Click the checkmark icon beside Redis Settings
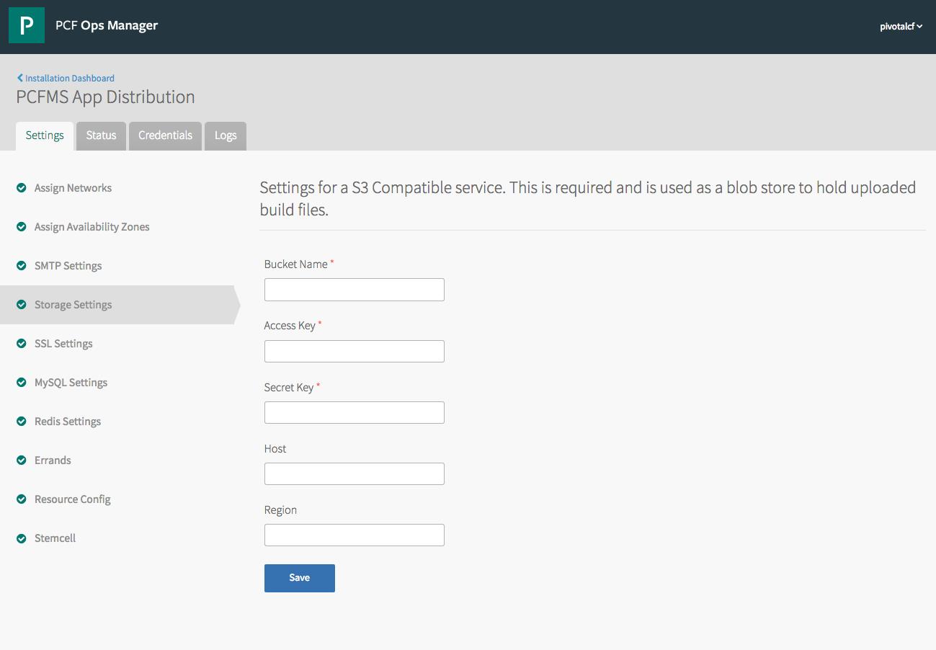Image resolution: width=936 pixels, height=650 pixels. coord(22,422)
